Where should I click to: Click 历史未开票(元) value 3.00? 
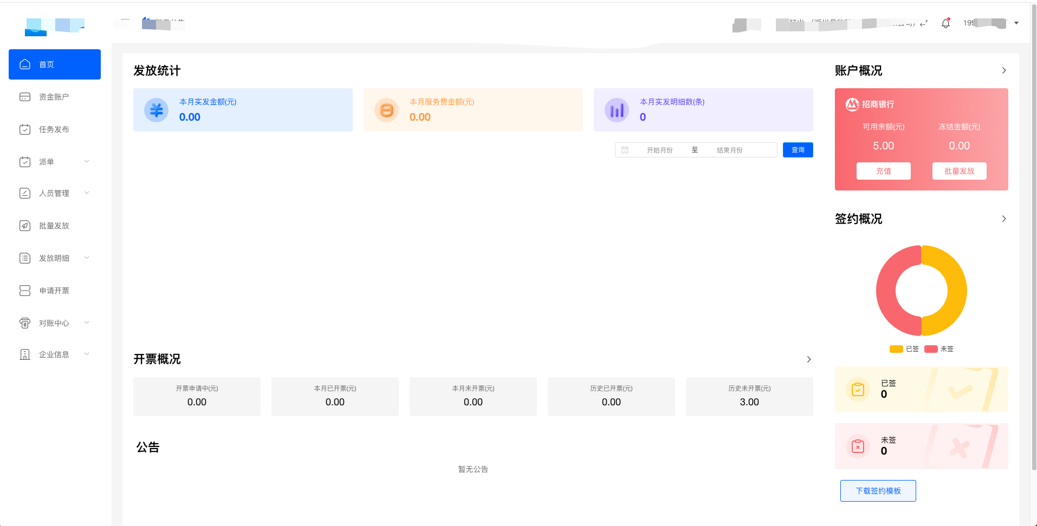point(749,402)
